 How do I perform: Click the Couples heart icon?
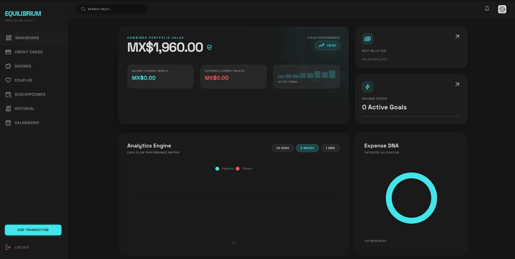tap(8, 80)
